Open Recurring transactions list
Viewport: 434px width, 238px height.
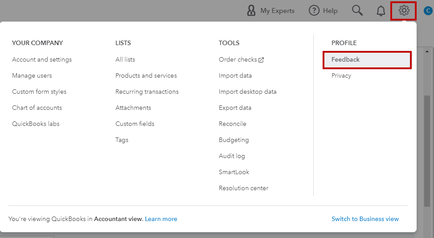point(147,92)
